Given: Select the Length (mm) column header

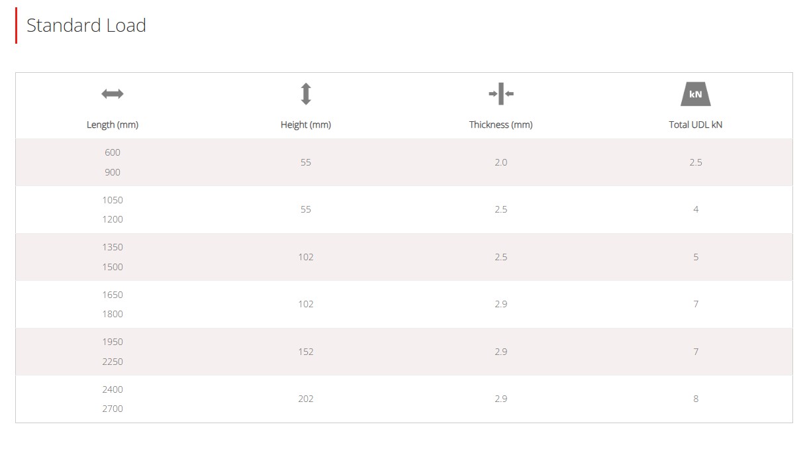Looking at the screenshot, I should coord(113,125).
